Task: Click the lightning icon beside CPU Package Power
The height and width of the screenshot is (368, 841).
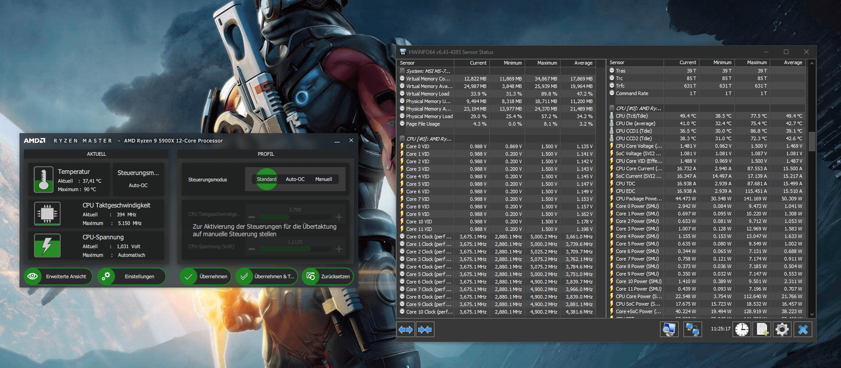Action: coord(612,199)
